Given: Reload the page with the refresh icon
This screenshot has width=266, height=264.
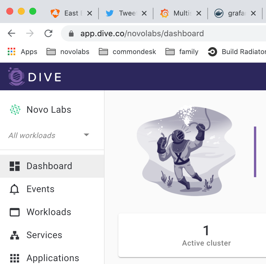Looking at the screenshot, I should coord(48,33).
